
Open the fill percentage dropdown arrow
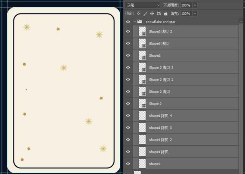(195, 14)
